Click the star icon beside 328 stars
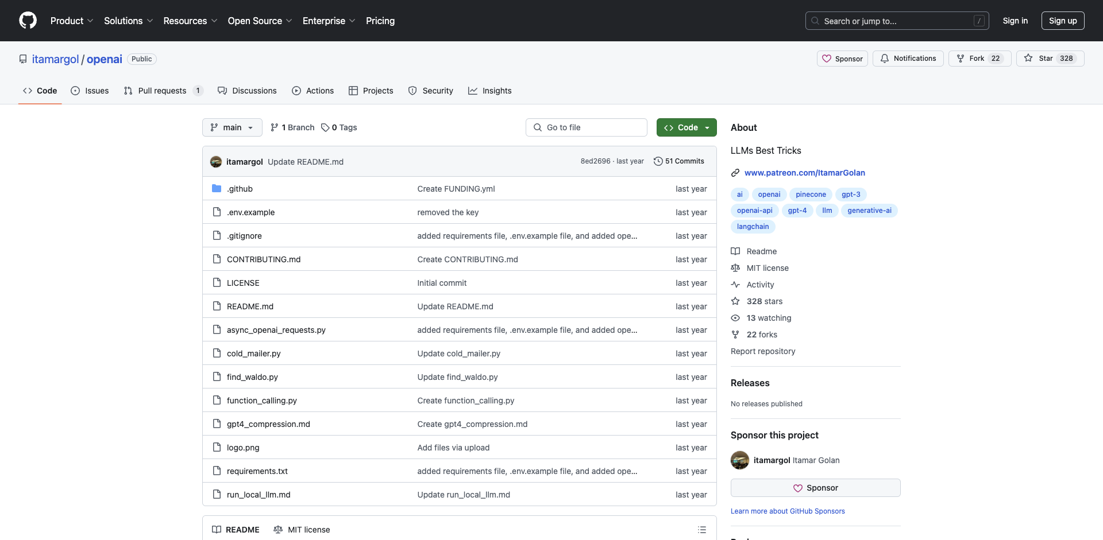 (735, 301)
